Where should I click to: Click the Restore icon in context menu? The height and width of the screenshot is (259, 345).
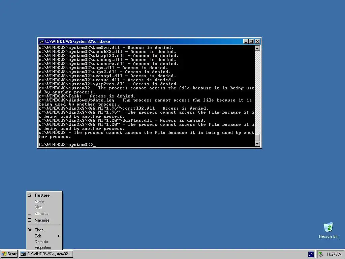pyautogui.click(x=30, y=195)
